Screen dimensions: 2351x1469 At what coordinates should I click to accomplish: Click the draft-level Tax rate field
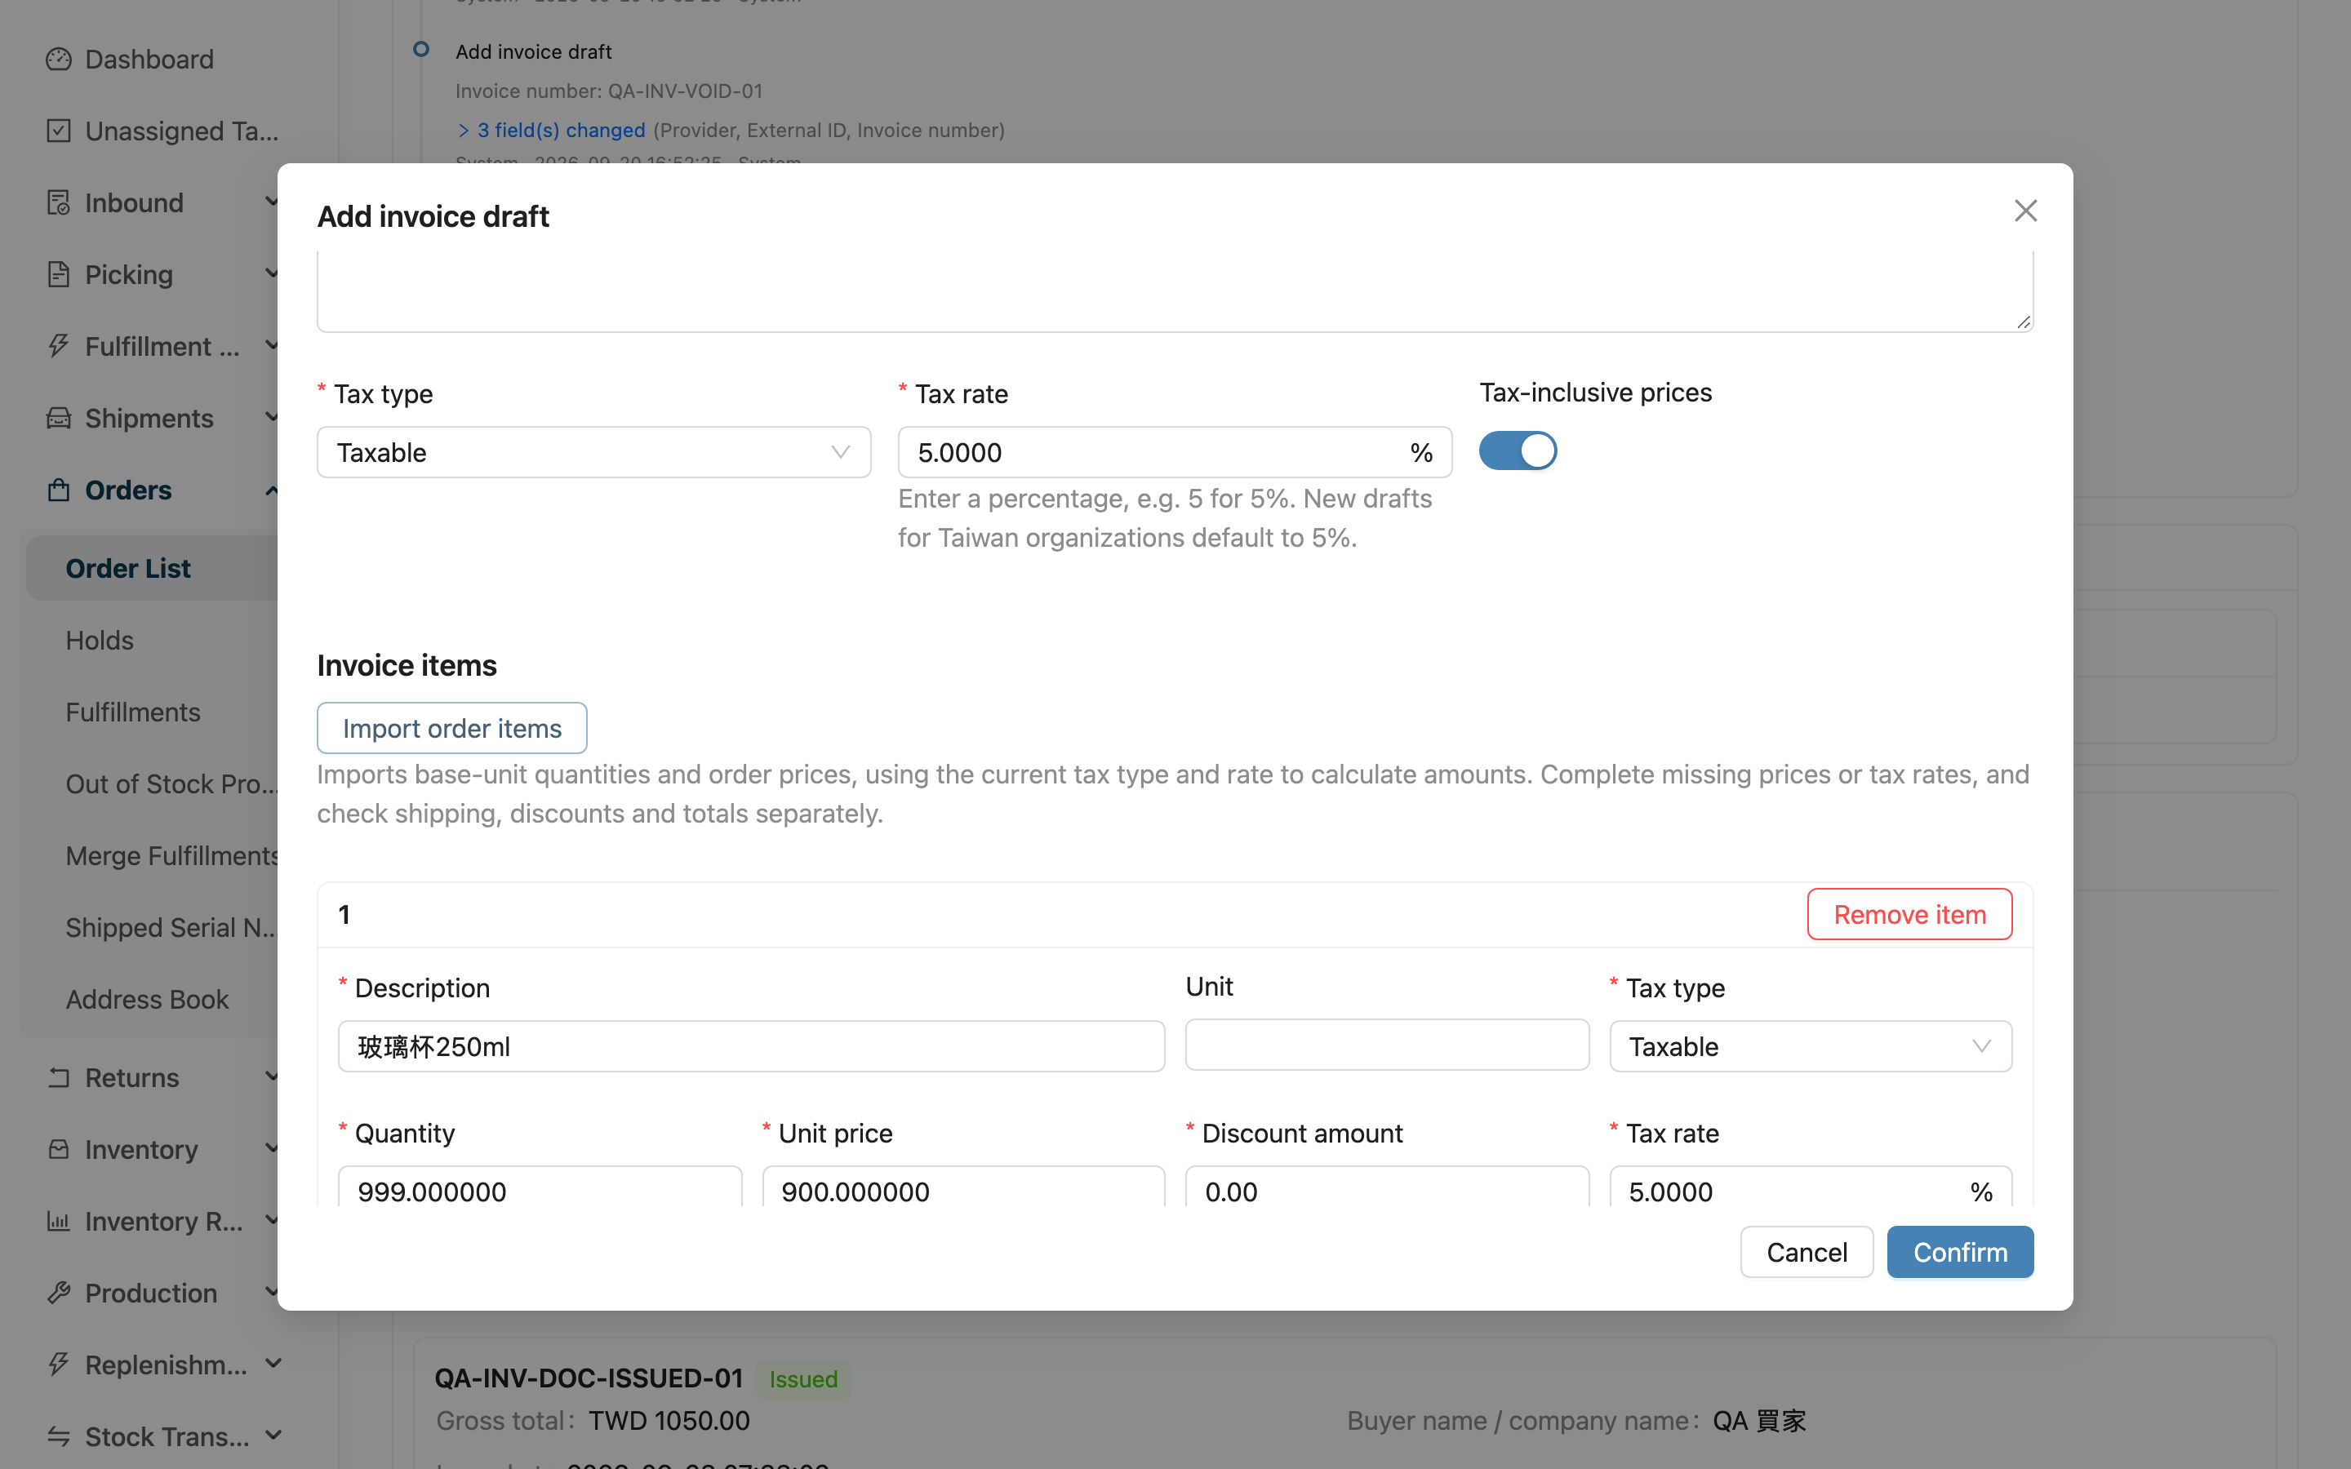click(1175, 452)
